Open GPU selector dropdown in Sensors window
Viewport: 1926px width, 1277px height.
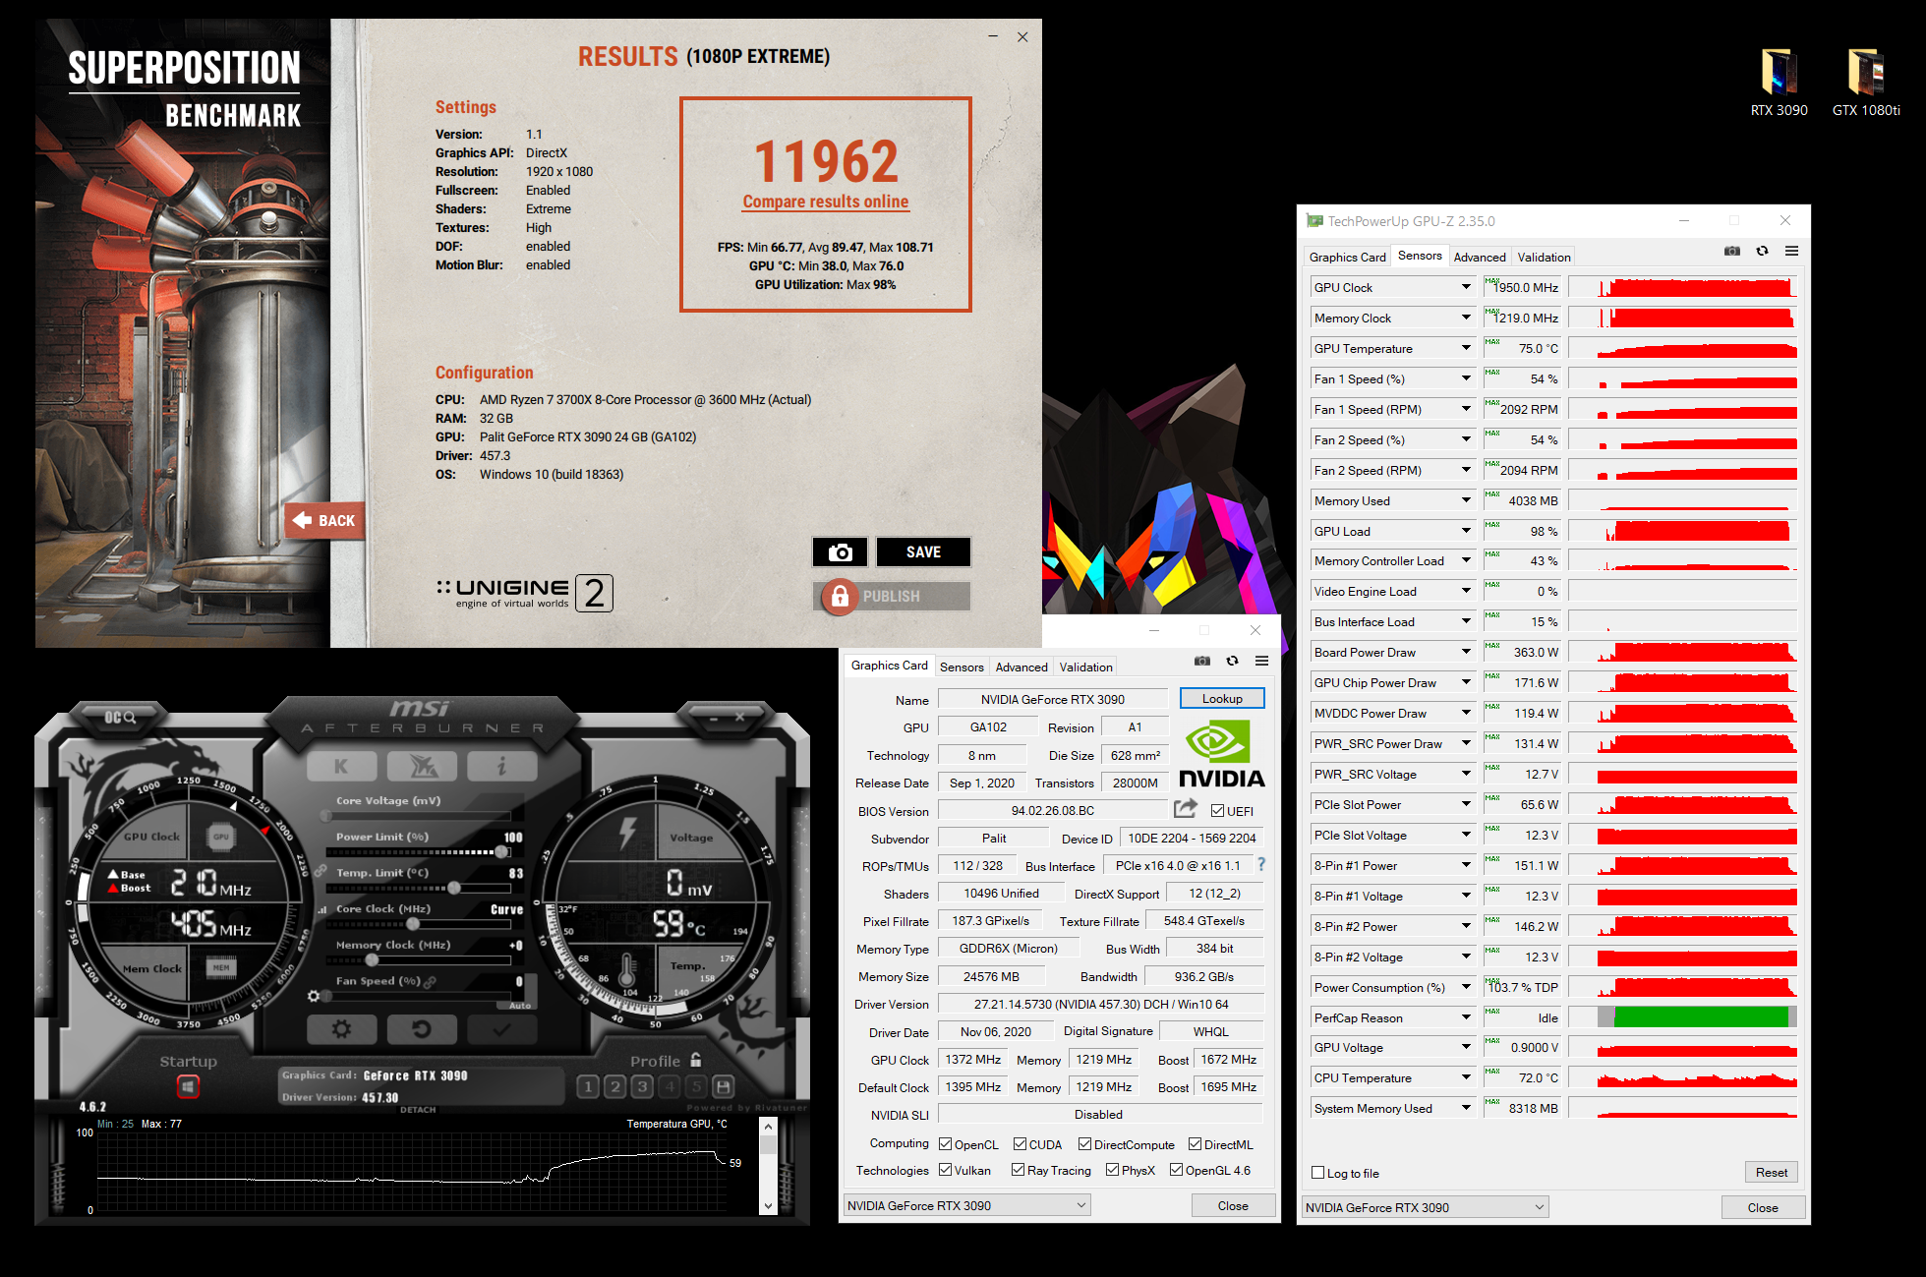pos(1425,1207)
